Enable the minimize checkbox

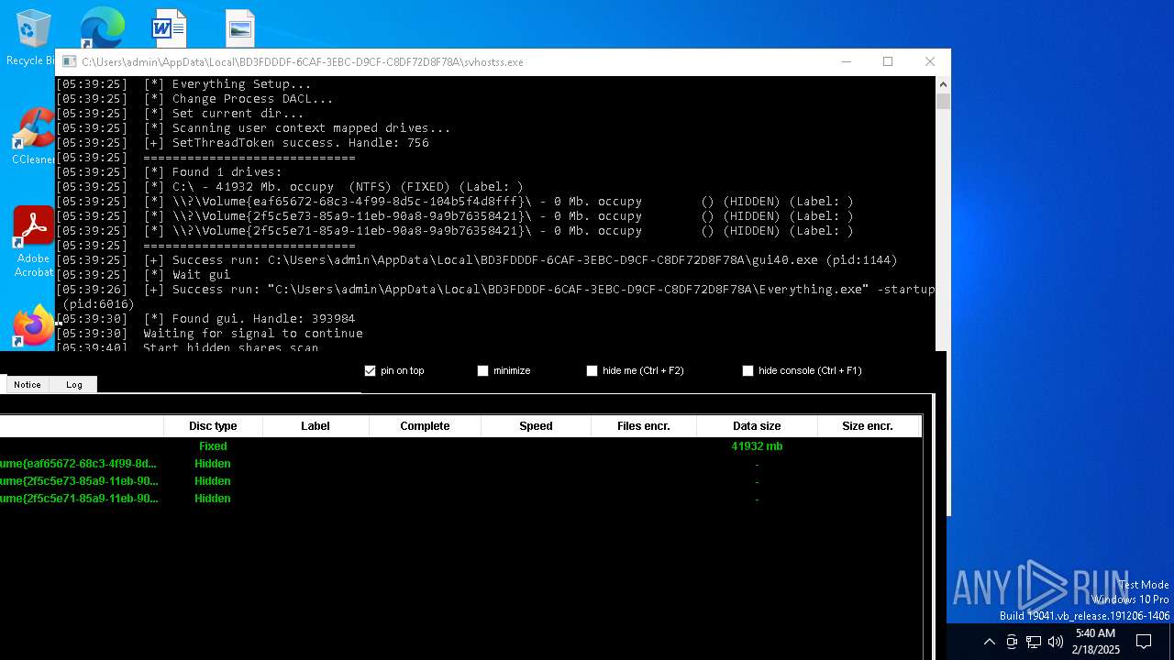pos(483,370)
